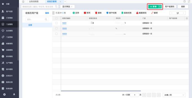Click the 收银员编码 column header
This screenshot has height=98, width=192.
pyautogui.click(x=66, y=18)
